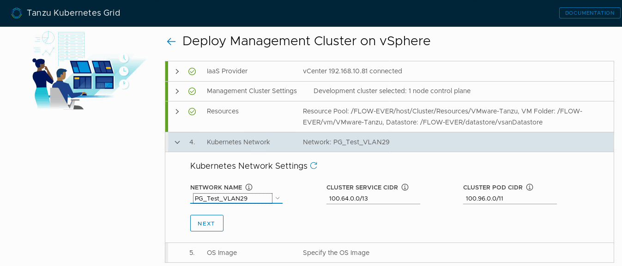Expand the Management Cluster Settings section
622x266 pixels.
click(177, 91)
